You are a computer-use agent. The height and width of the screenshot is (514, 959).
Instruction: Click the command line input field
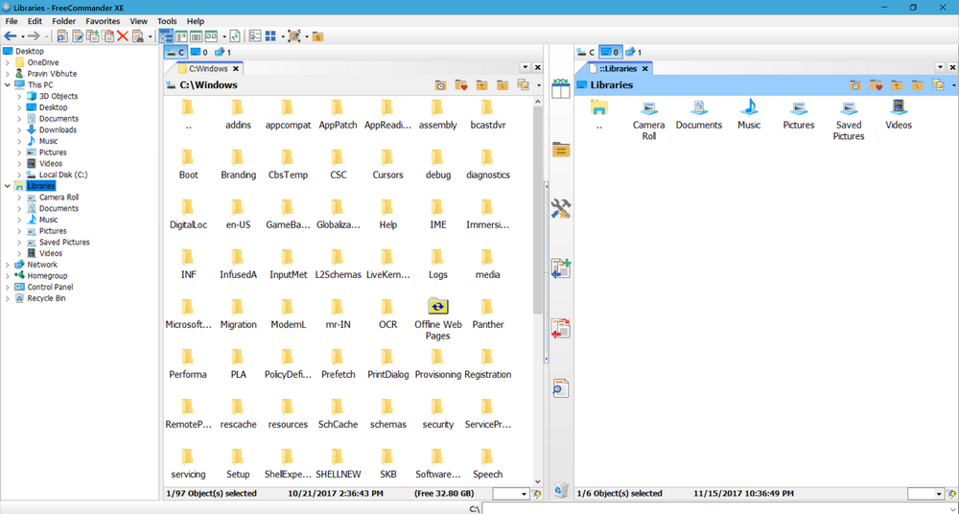coord(720,508)
